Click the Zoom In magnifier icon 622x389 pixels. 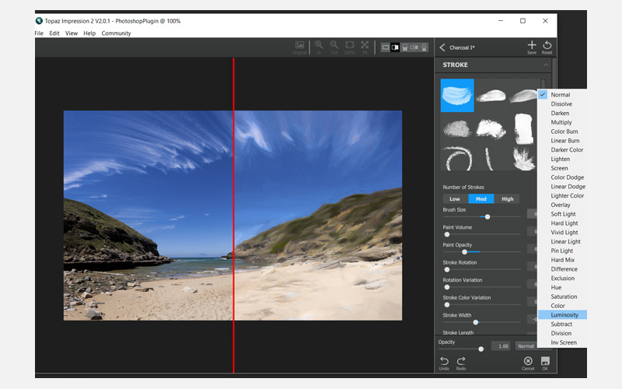tap(319, 47)
